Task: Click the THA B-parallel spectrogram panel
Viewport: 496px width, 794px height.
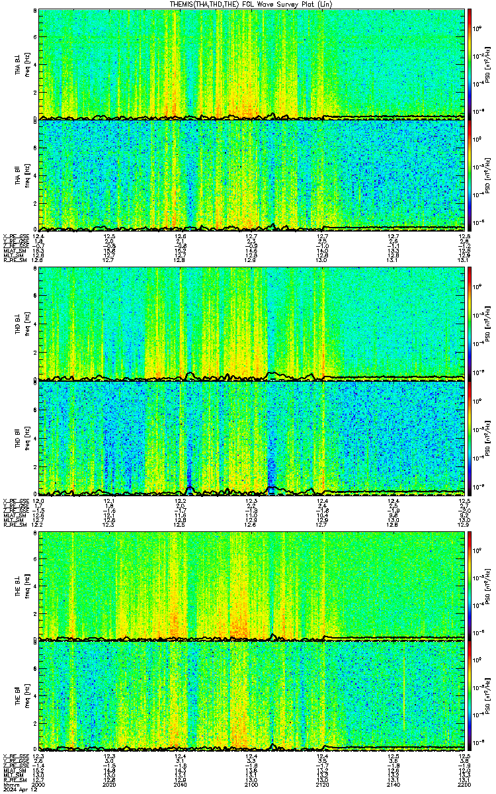Action: (251, 175)
